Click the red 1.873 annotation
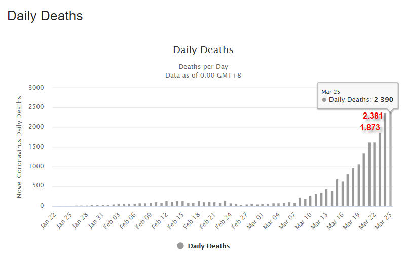Image resolution: width=406 pixels, height=263 pixels. 370,128
